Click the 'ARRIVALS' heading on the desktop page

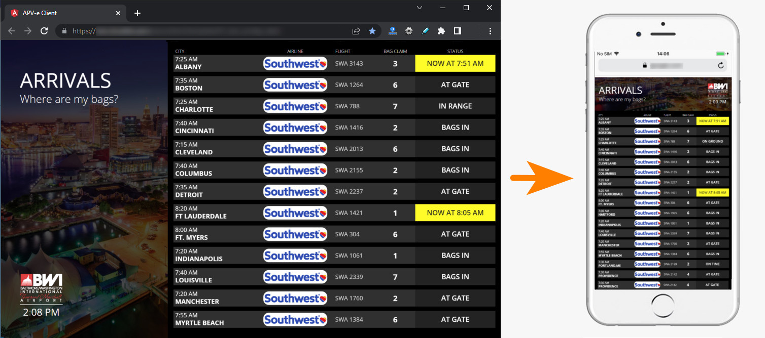point(65,81)
